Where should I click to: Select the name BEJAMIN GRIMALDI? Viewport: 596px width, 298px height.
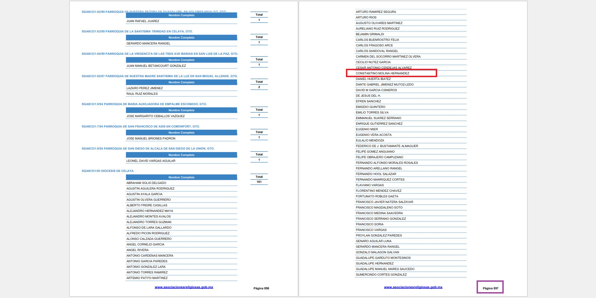pyautogui.click(x=370, y=34)
